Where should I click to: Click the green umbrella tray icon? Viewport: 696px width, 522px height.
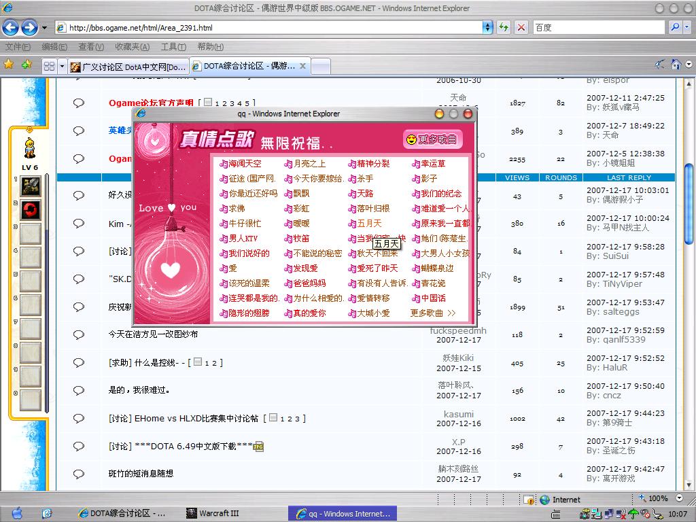coord(633,514)
